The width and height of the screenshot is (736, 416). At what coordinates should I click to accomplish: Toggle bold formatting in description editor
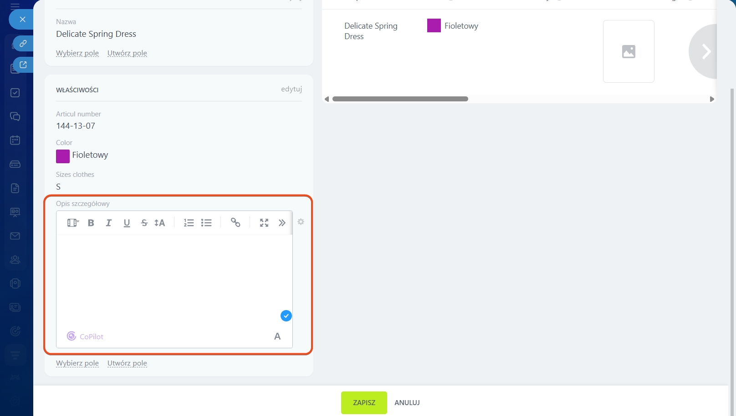pyautogui.click(x=91, y=223)
